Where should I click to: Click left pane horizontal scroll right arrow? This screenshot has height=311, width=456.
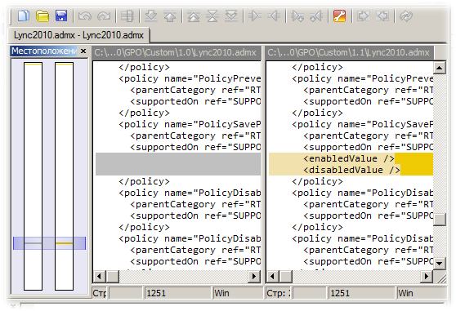[x=254, y=276]
